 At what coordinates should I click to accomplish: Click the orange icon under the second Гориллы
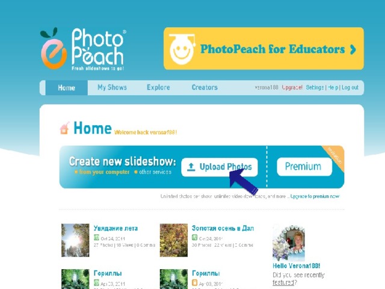[194, 282]
